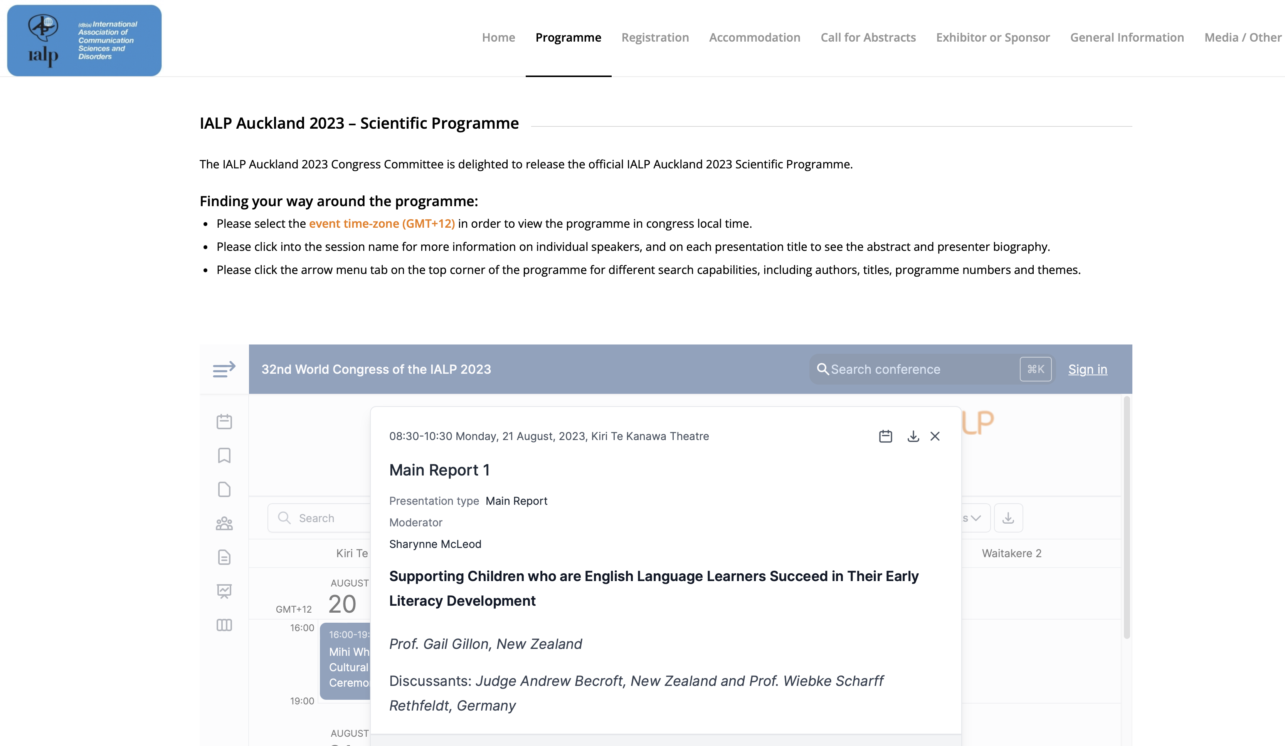Image resolution: width=1285 pixels, height=746 pixels.
Task: Click Prof. Gail Gillon, New Zealand
Action: click(x=486, y=644)
